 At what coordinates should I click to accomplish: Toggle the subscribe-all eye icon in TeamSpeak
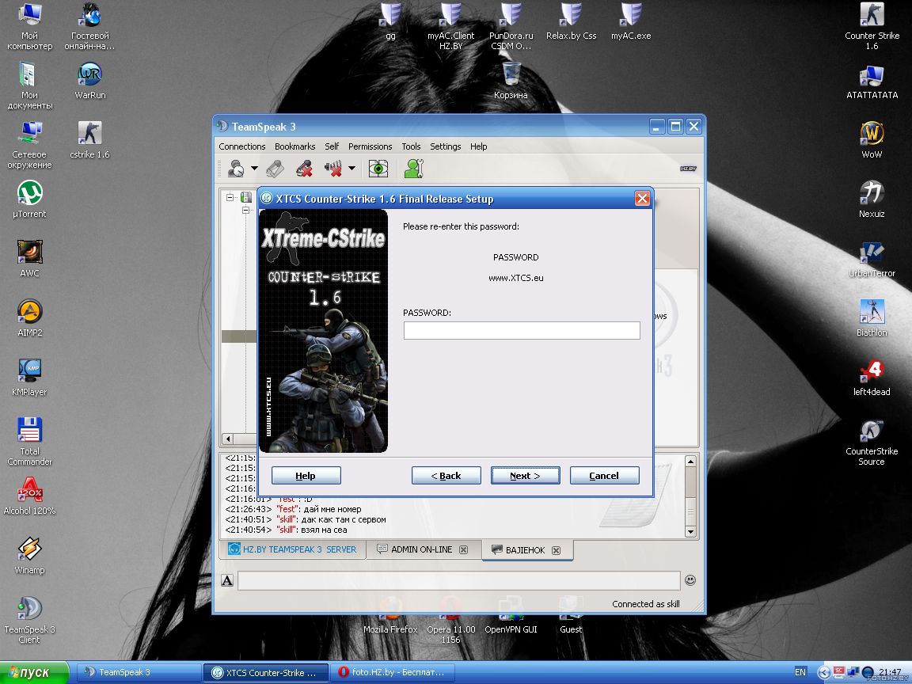tap(378, 169)
